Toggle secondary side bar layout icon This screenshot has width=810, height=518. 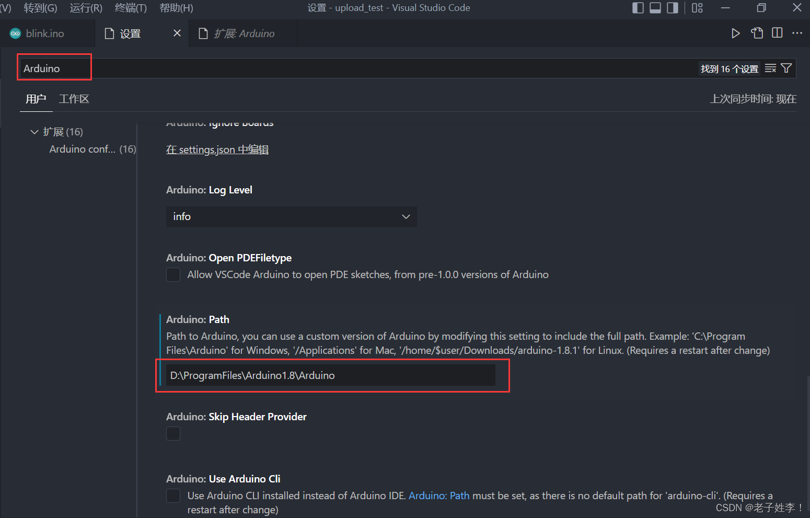coord(673,8)
